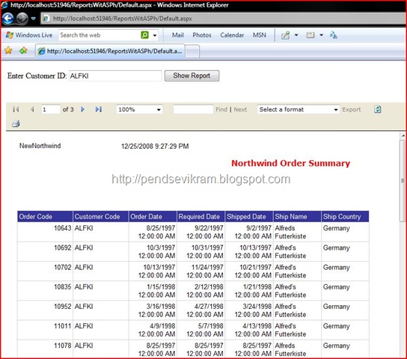Image resolution: width=407 pixels, height=359 pixels.
Task: Click the Order Date column header
Action: [153, 217]
